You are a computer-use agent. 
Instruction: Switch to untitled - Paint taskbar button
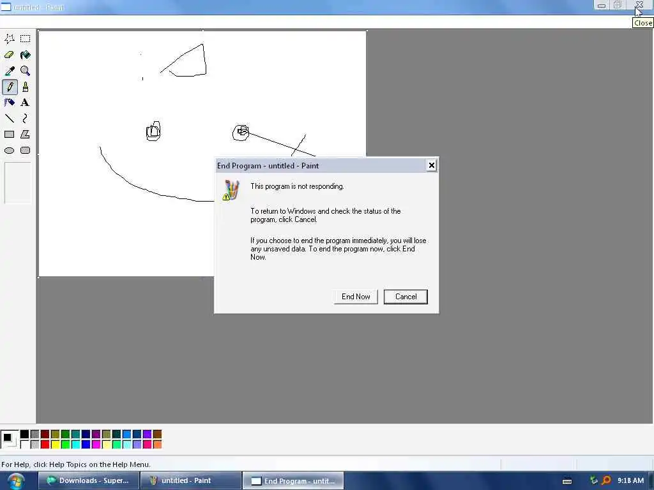point(190,480)
